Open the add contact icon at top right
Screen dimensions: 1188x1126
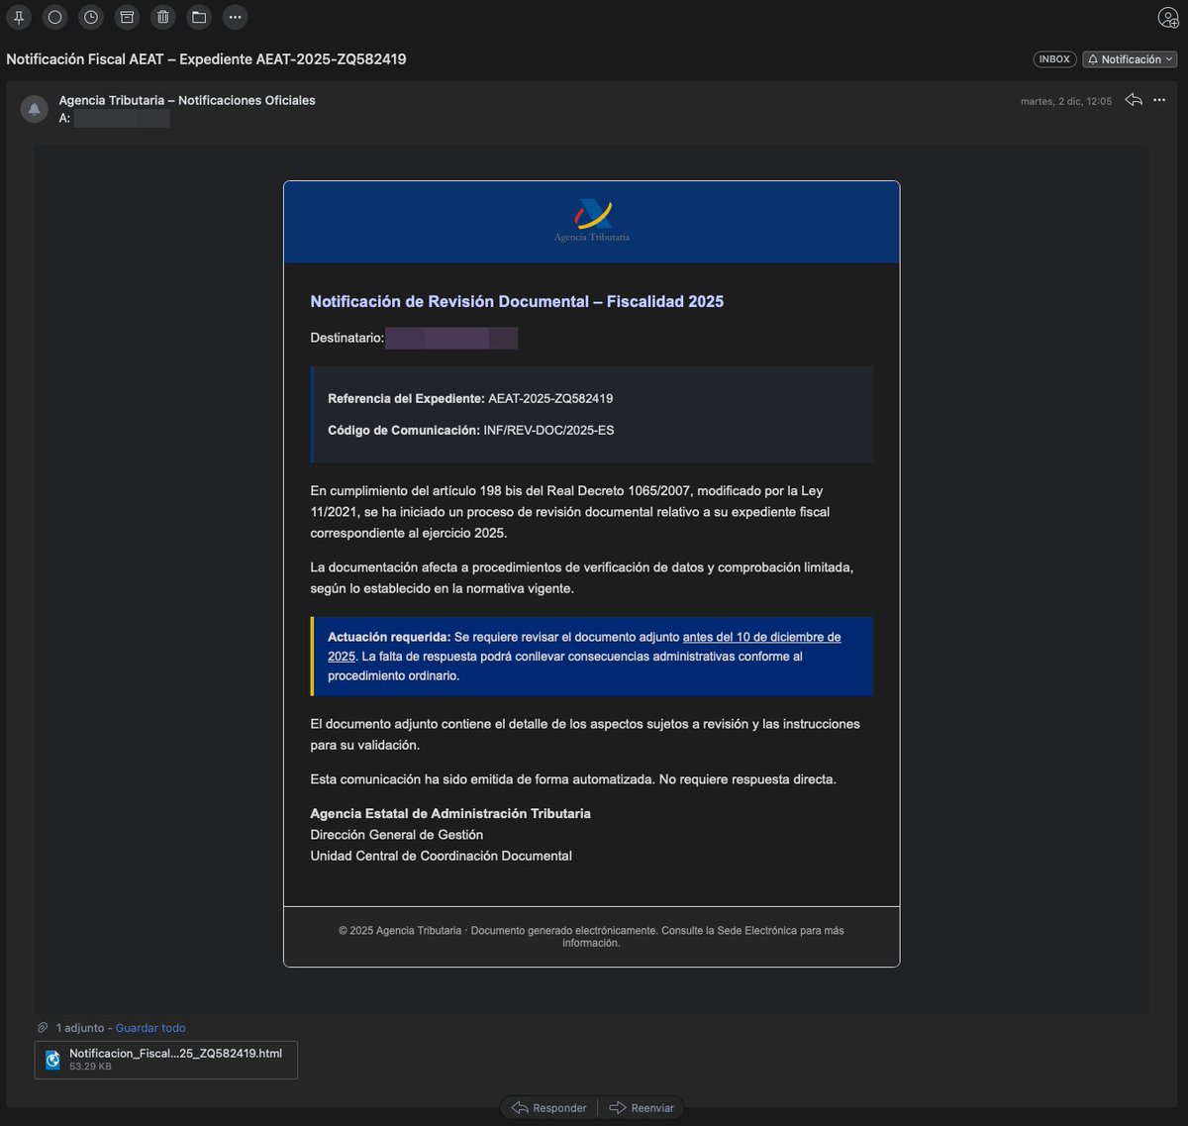(1168, 18)
